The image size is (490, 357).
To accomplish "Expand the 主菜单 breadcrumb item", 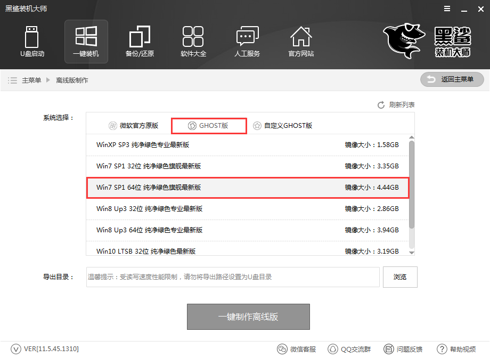I will pos(32,79).
